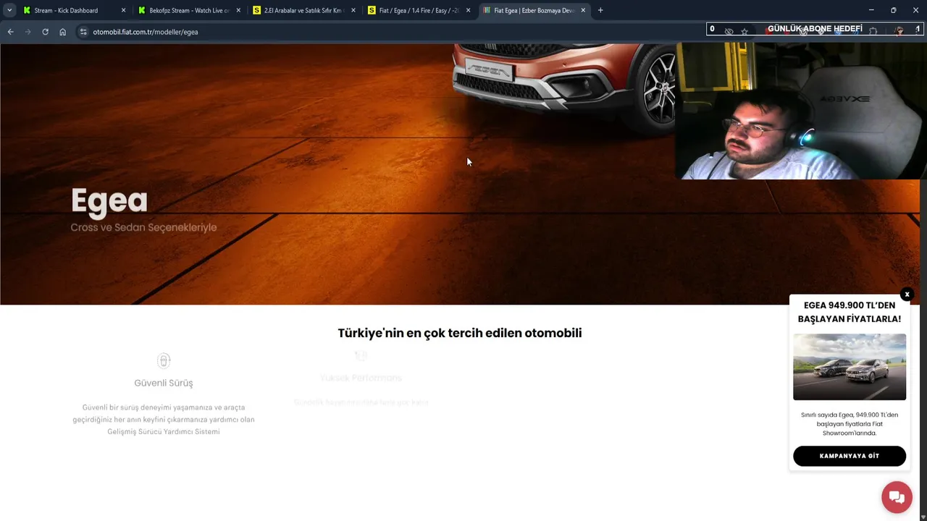Screen dimensions: 927x521
Task: Click the Egea hero heading
Action: coord(109,201)
